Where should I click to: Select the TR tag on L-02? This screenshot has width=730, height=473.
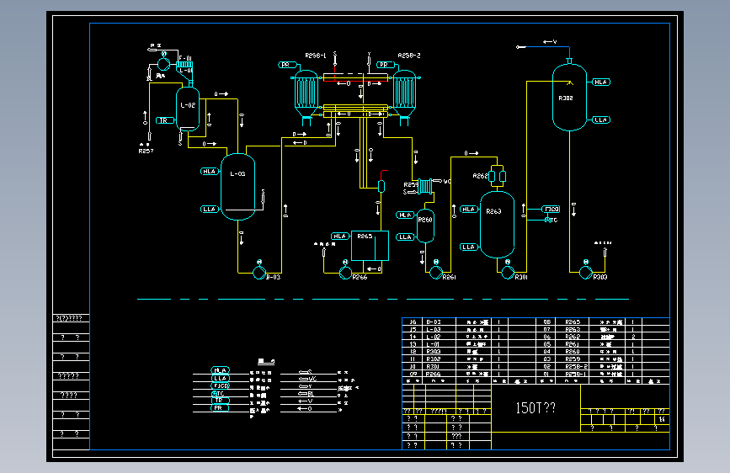coord(164,120)
